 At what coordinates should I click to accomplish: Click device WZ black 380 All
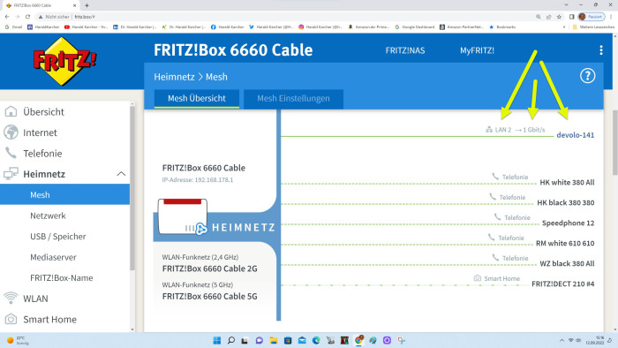(567, 264)
